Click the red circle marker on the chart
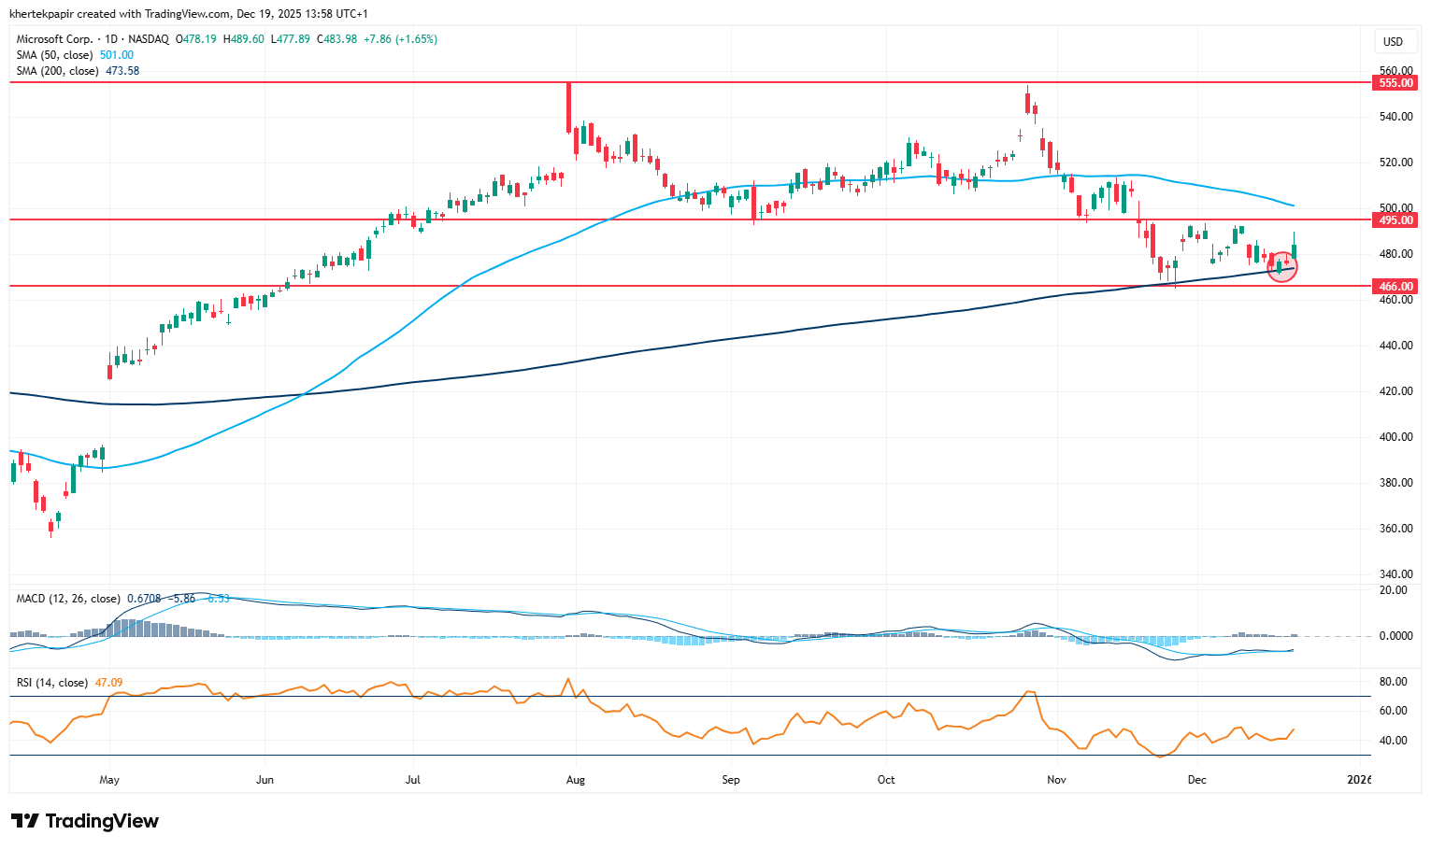Image resolution: width=1431 pixels, height=849 pixels. (x=1281, y=266)
